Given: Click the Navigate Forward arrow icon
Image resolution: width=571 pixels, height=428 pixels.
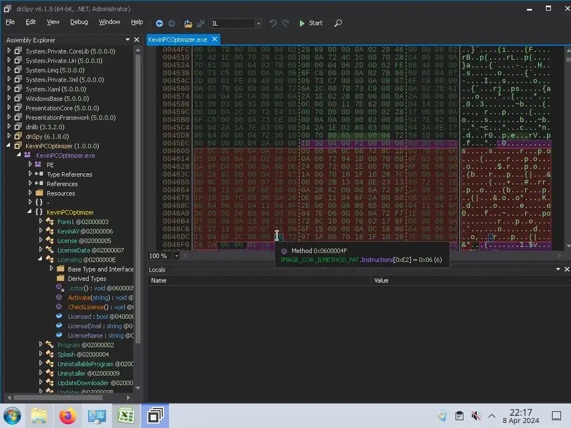Looking at the screenshot, I should click(172, 23).
